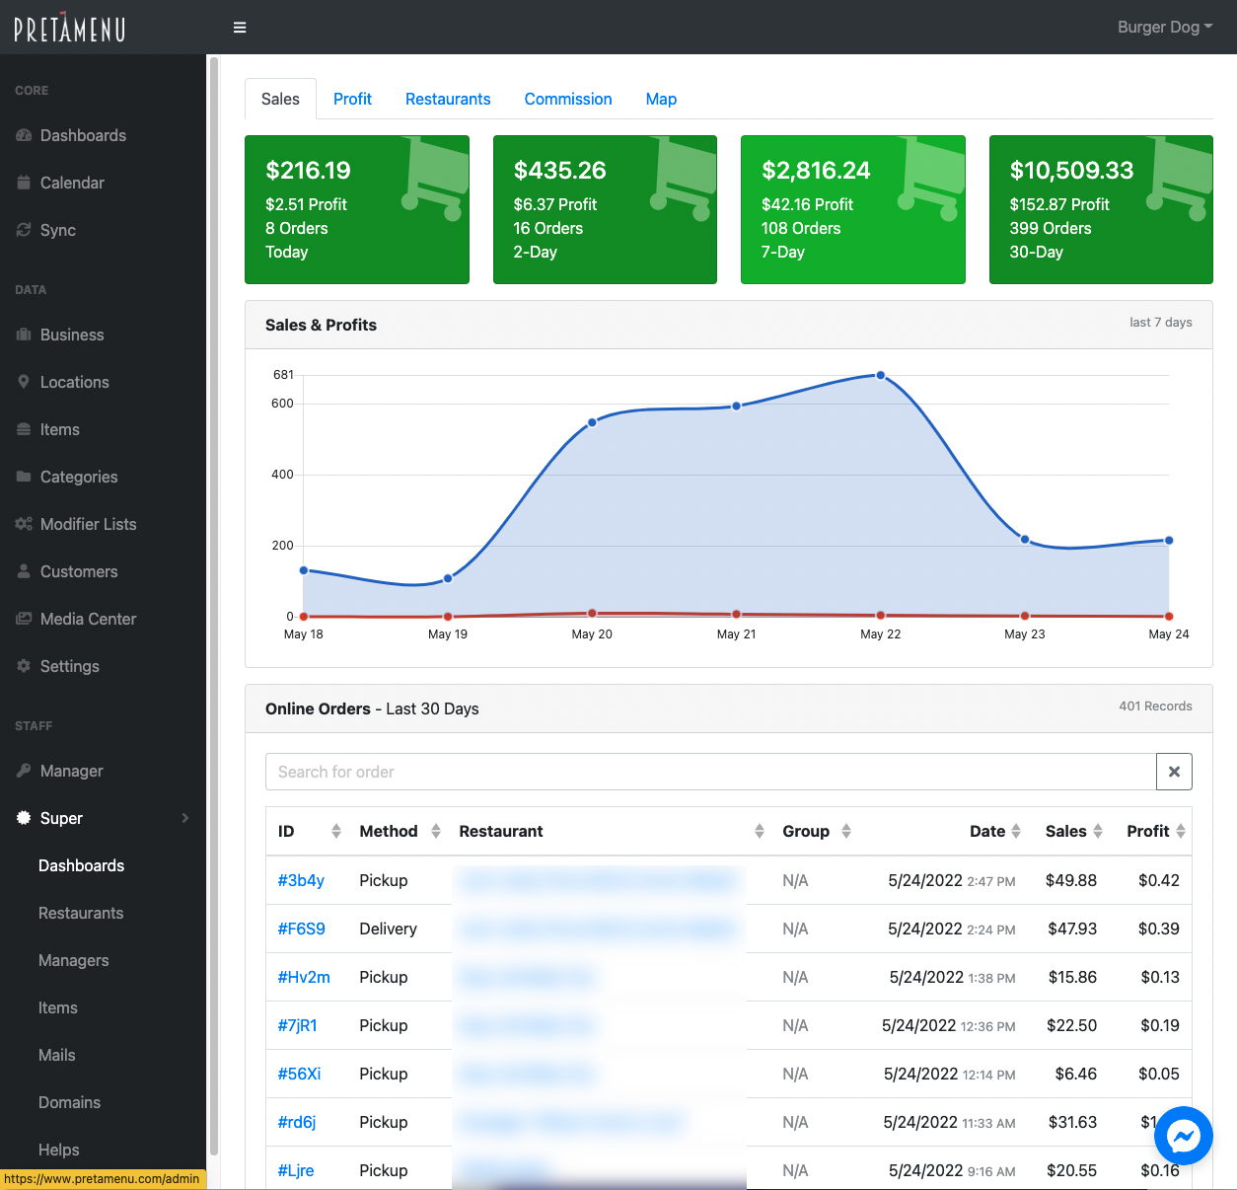The width and height of the screenshot is (1237, 1190).
Task: Open Helps under Super menu
Action: pyautogui.click(x=59, y=1150)
